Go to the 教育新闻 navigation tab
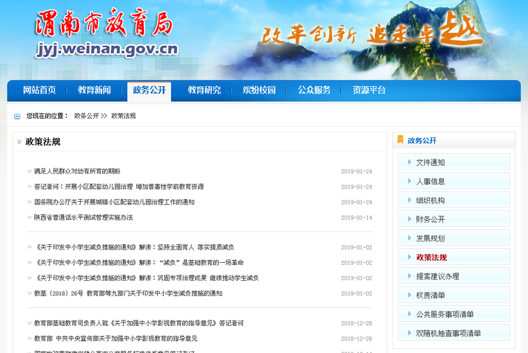528x353 pixels. (94, 90)
